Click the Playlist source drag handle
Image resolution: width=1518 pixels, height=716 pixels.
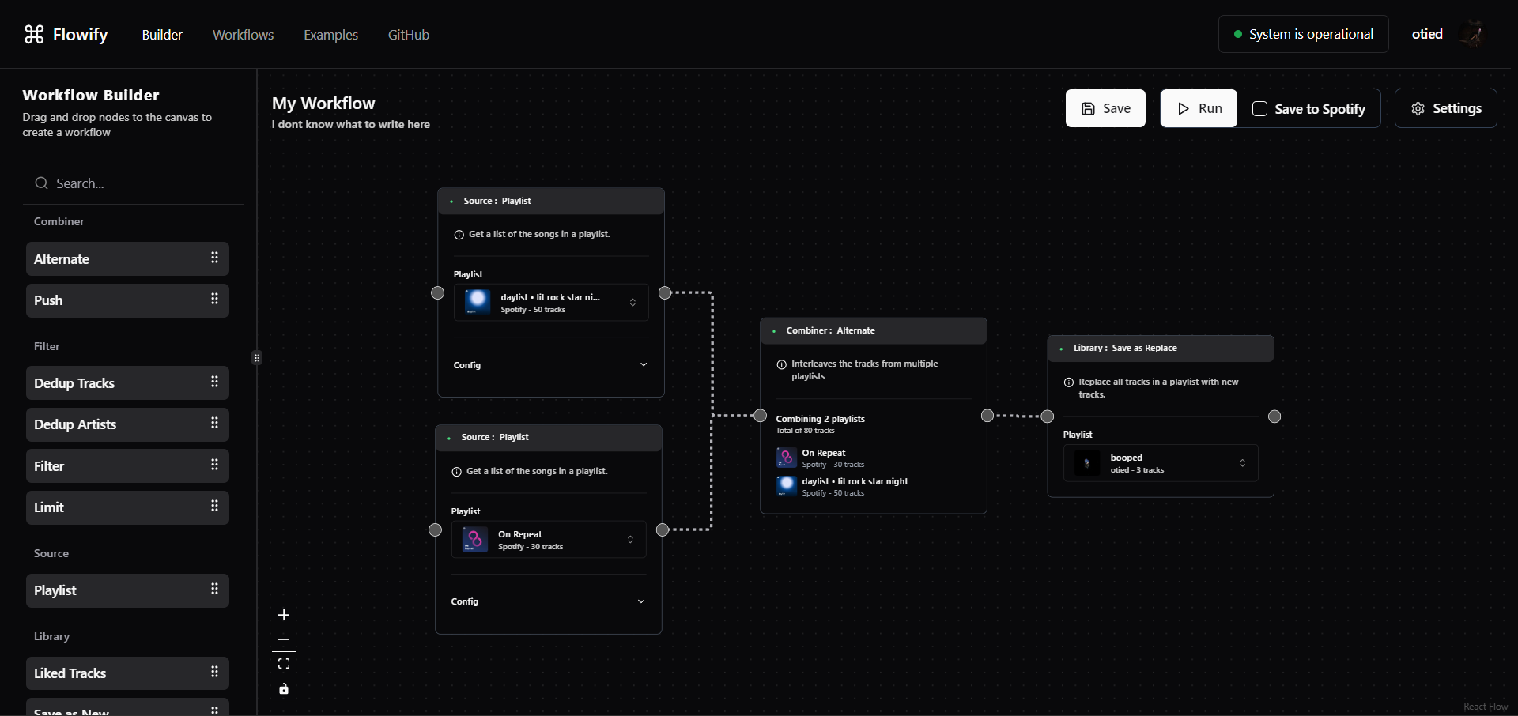[x=214, y=589]
